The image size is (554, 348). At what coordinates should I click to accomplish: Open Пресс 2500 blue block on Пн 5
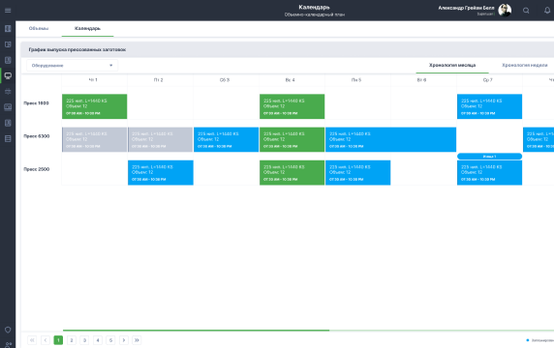coord(358,173)
